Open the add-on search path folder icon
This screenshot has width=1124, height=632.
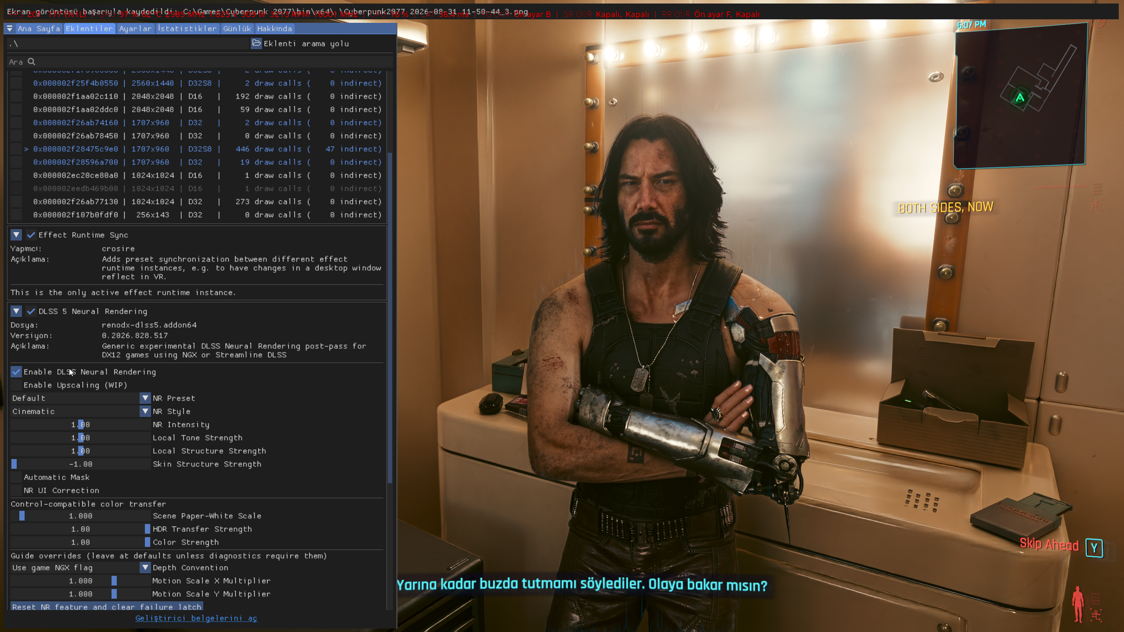point(256,43)
